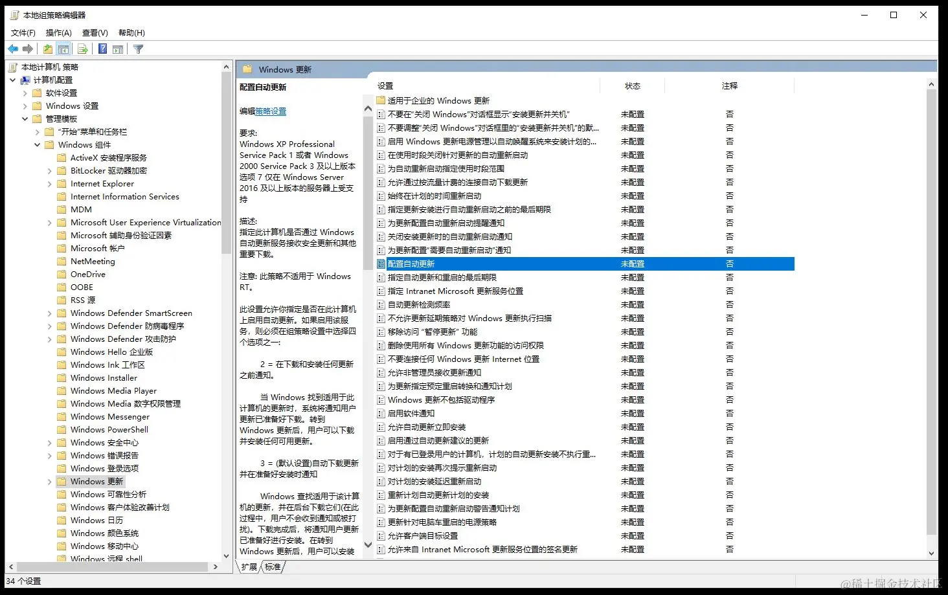Open the 帮助(H) menu
The height and width of the screenshot is (595, 948).
click(131, 33)
